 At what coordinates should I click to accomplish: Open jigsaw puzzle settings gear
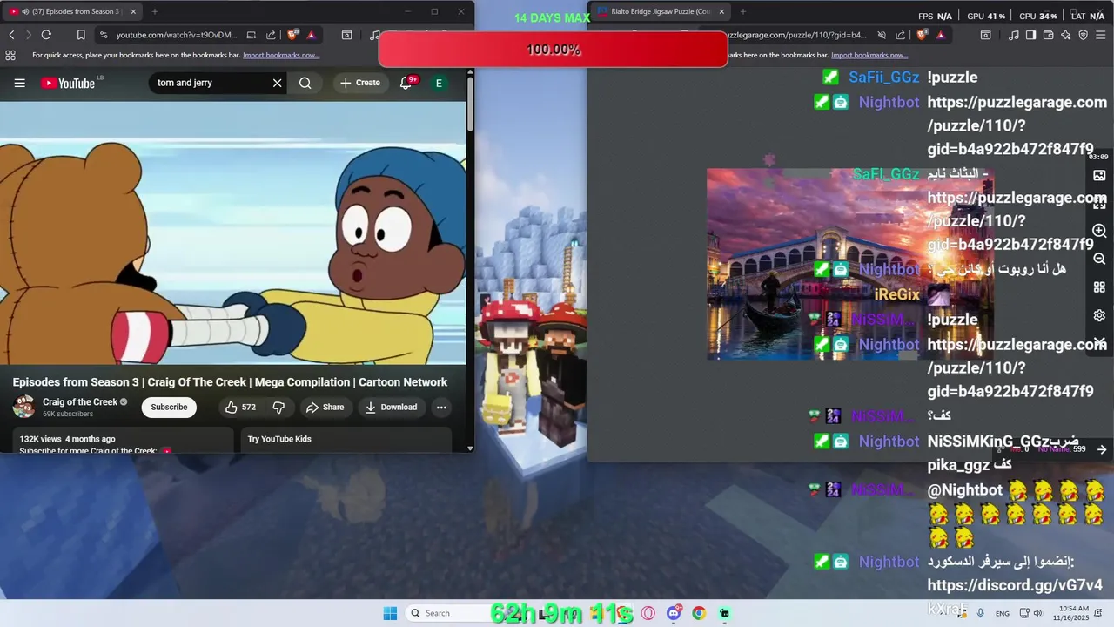click(x=1099, y=315)
